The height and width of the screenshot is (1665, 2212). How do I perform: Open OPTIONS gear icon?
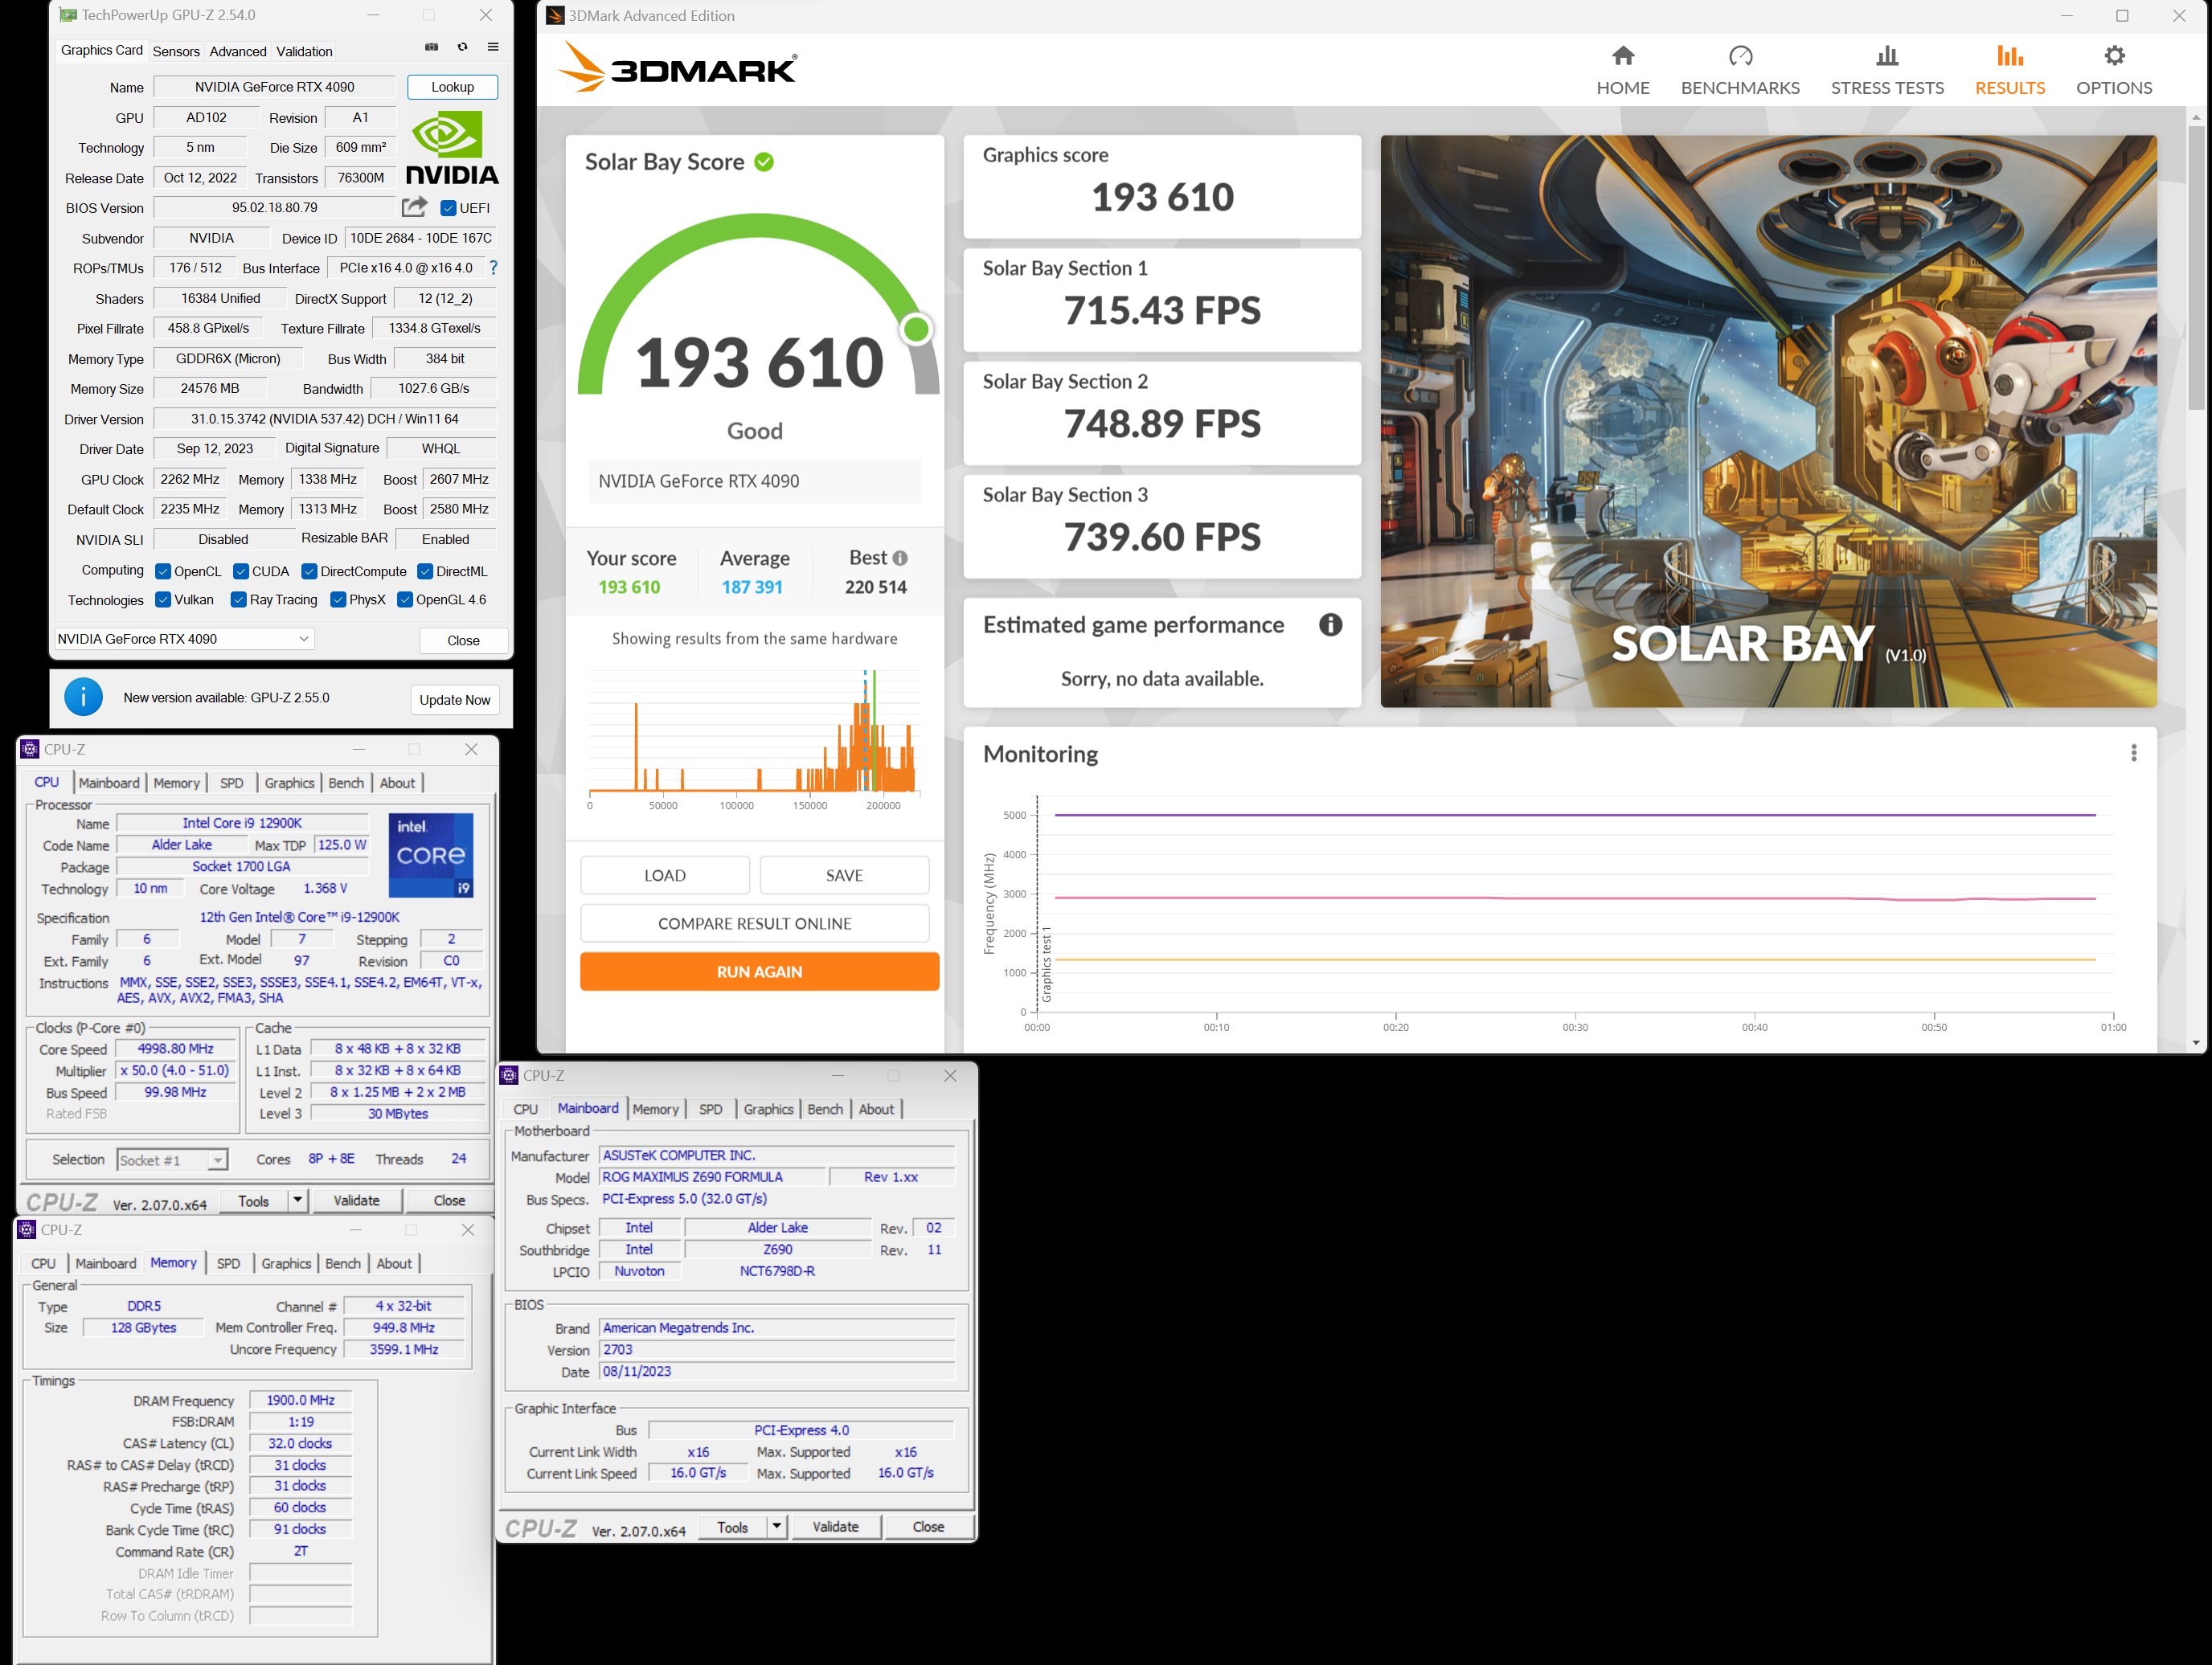pos(2114,56)
